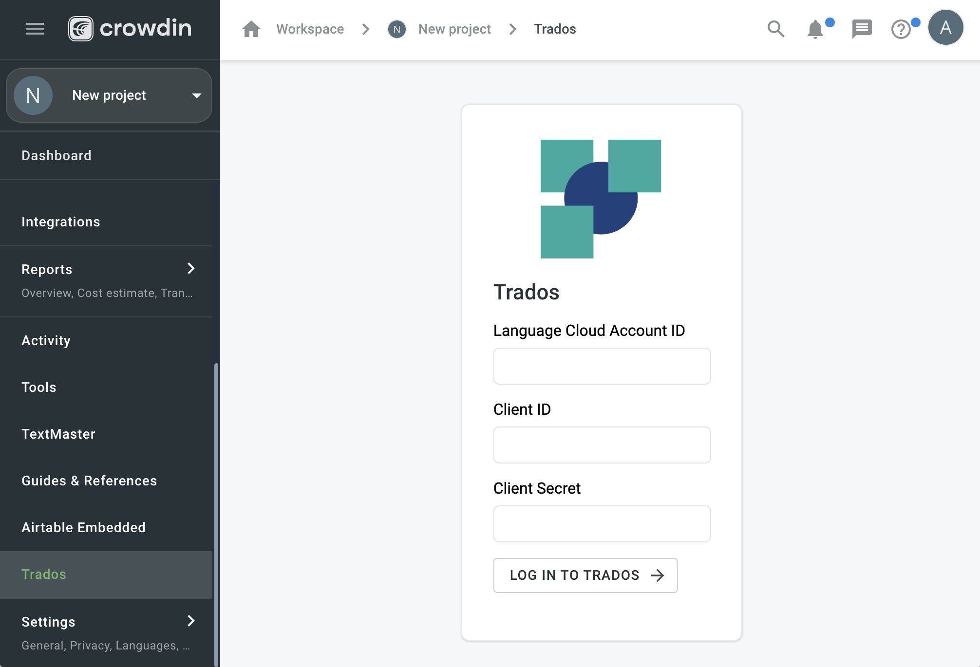Viewport: 980px width, 667px height.
Task: Click the Trados logo image
Action: [x=601, y=199]
